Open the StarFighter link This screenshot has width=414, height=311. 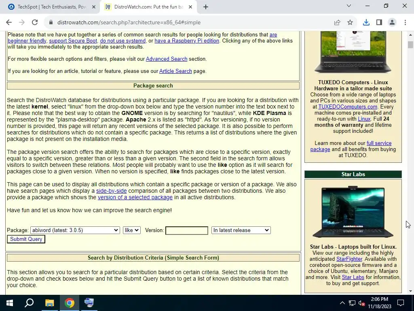(349, 259)
